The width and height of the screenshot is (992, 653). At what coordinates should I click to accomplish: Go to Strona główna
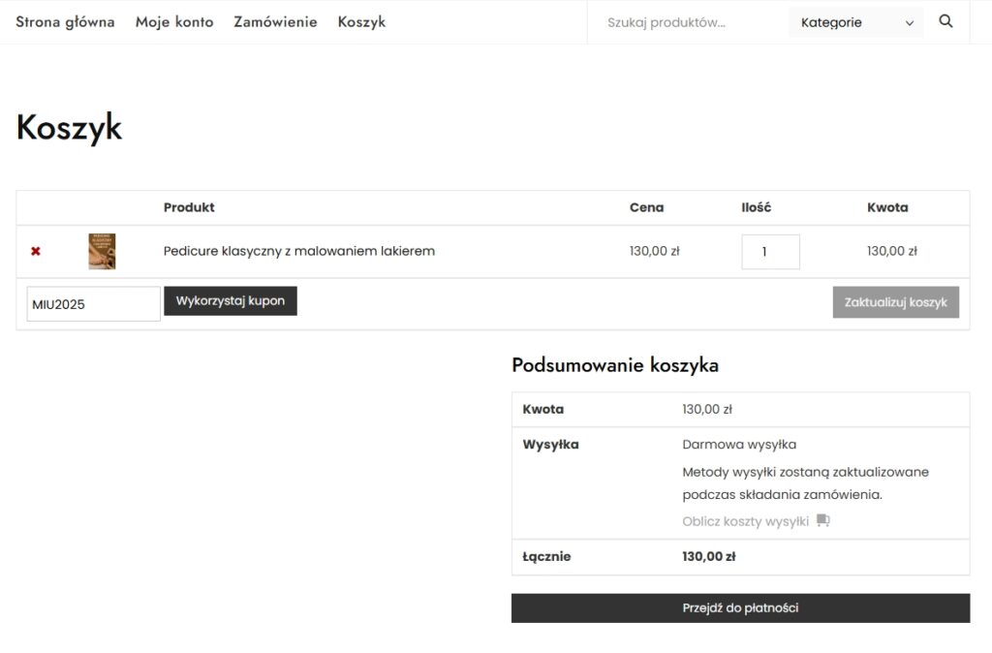pos(65,21)
